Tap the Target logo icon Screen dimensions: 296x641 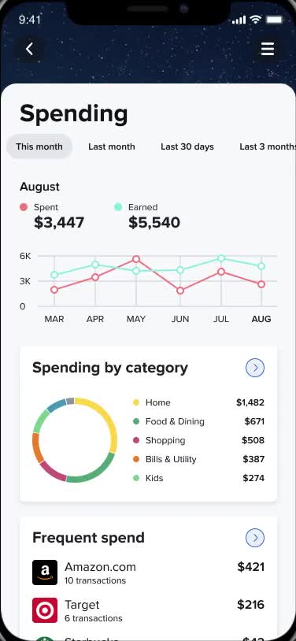coord(45,610)
